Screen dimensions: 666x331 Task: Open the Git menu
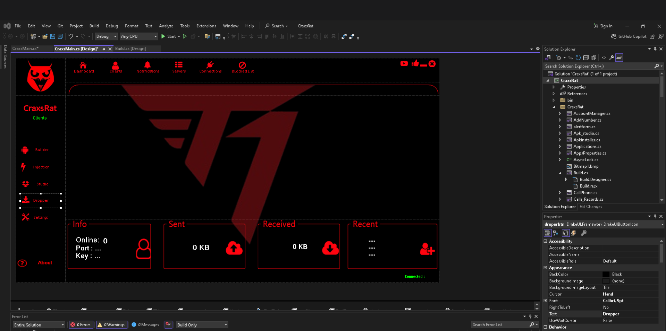tap(60, 26)
